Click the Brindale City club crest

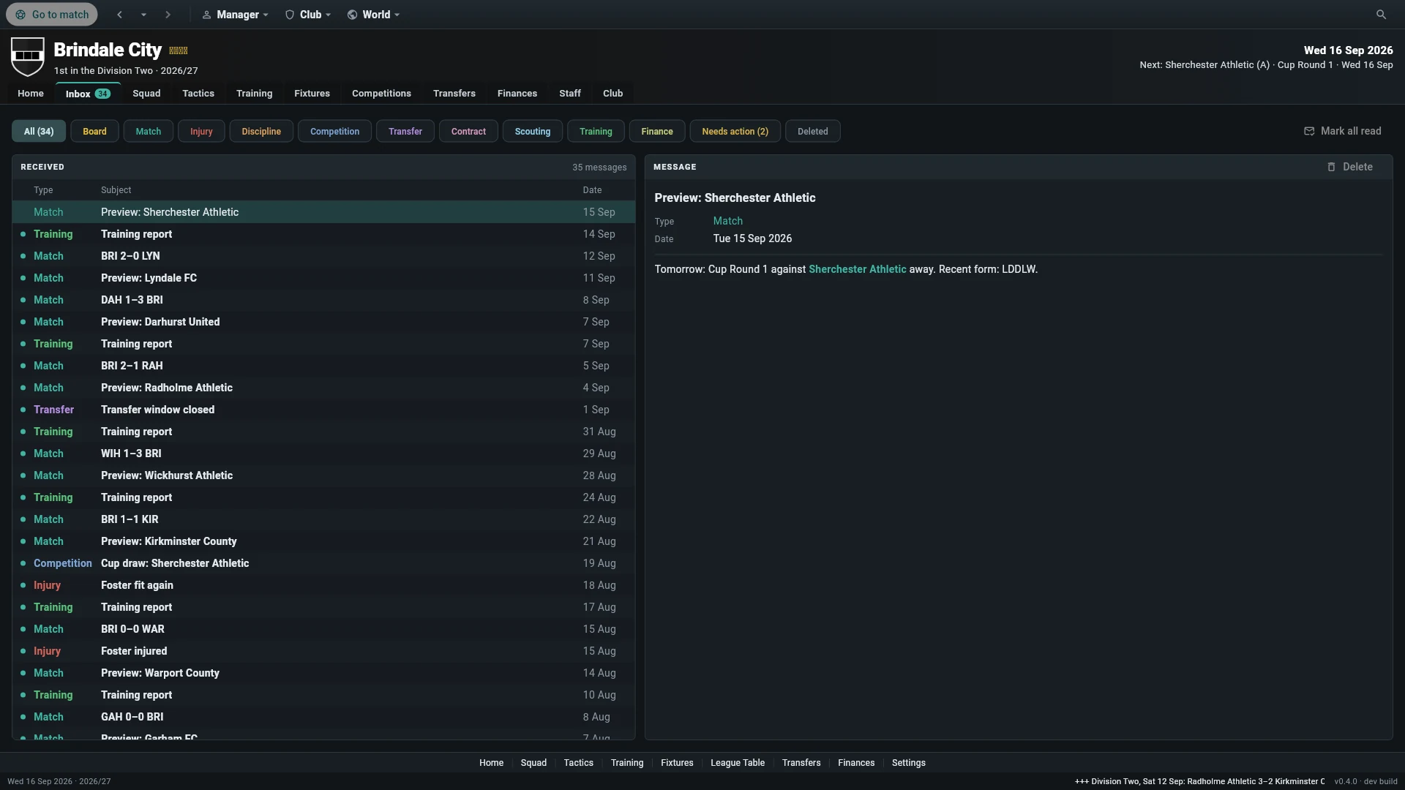(28, 57)
